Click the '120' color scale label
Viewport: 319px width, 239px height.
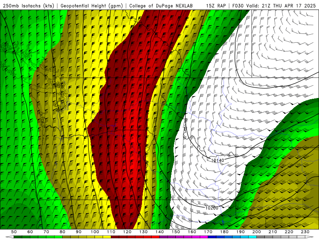(x=127, y=232)
